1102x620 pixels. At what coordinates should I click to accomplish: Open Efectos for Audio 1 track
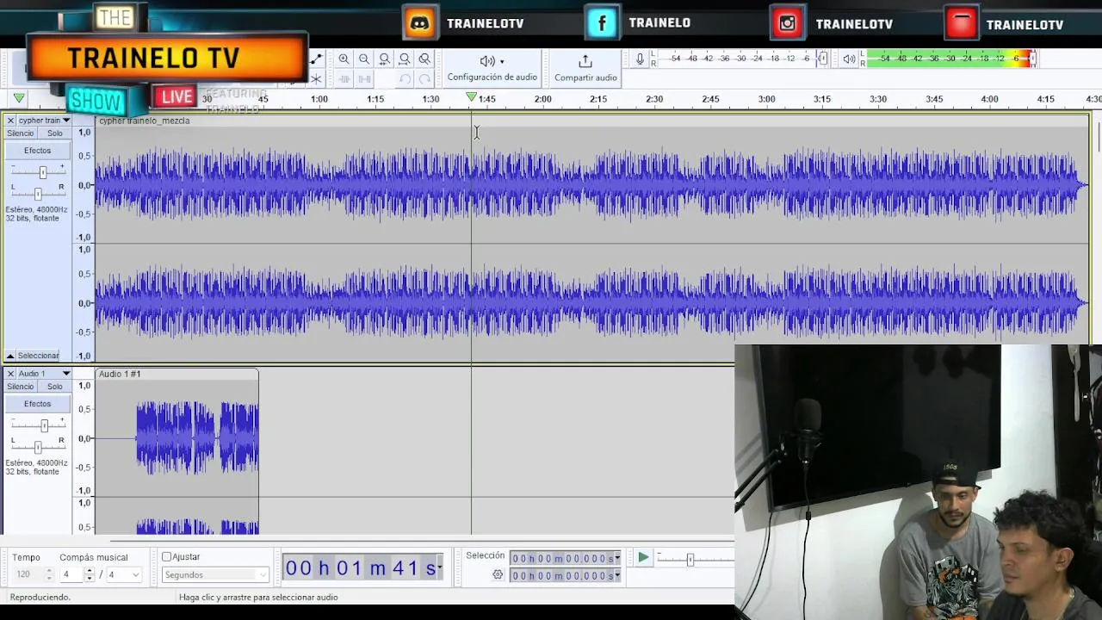point(37,404)
